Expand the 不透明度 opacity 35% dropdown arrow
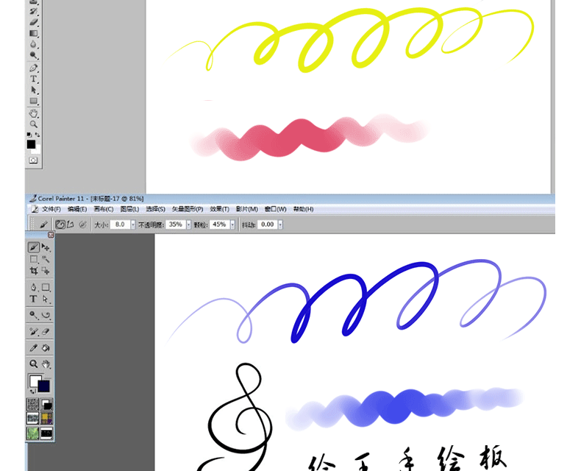Viewport: 581px width, 471px height. coord(188,224)
